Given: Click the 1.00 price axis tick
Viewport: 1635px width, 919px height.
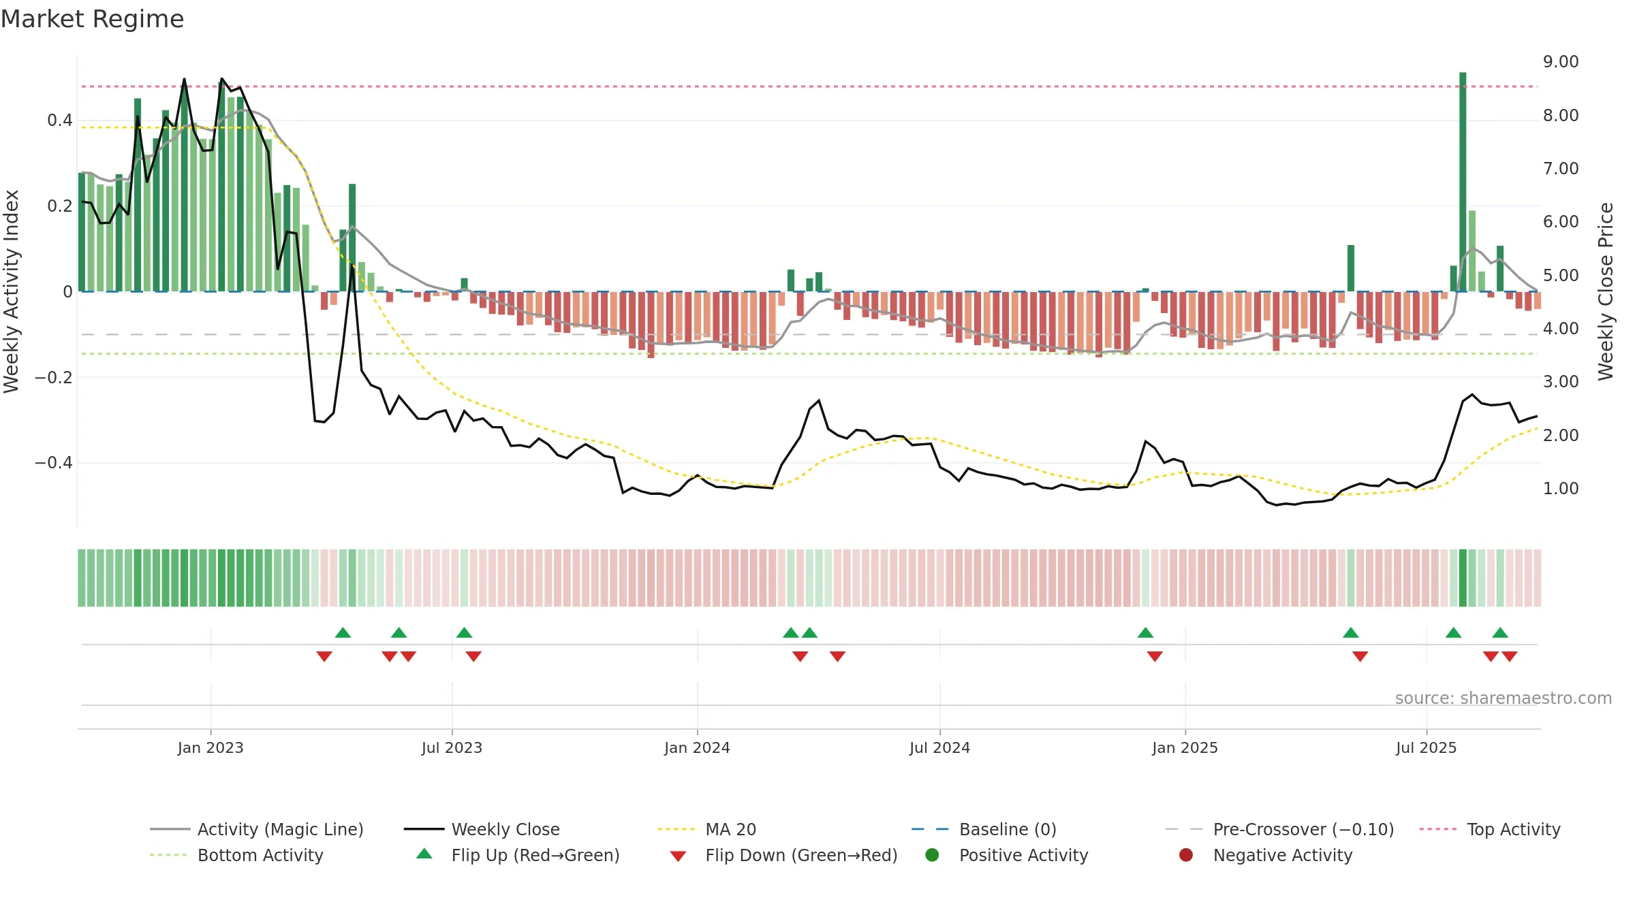Looking at the screenshot, I should coord(1561,489).
